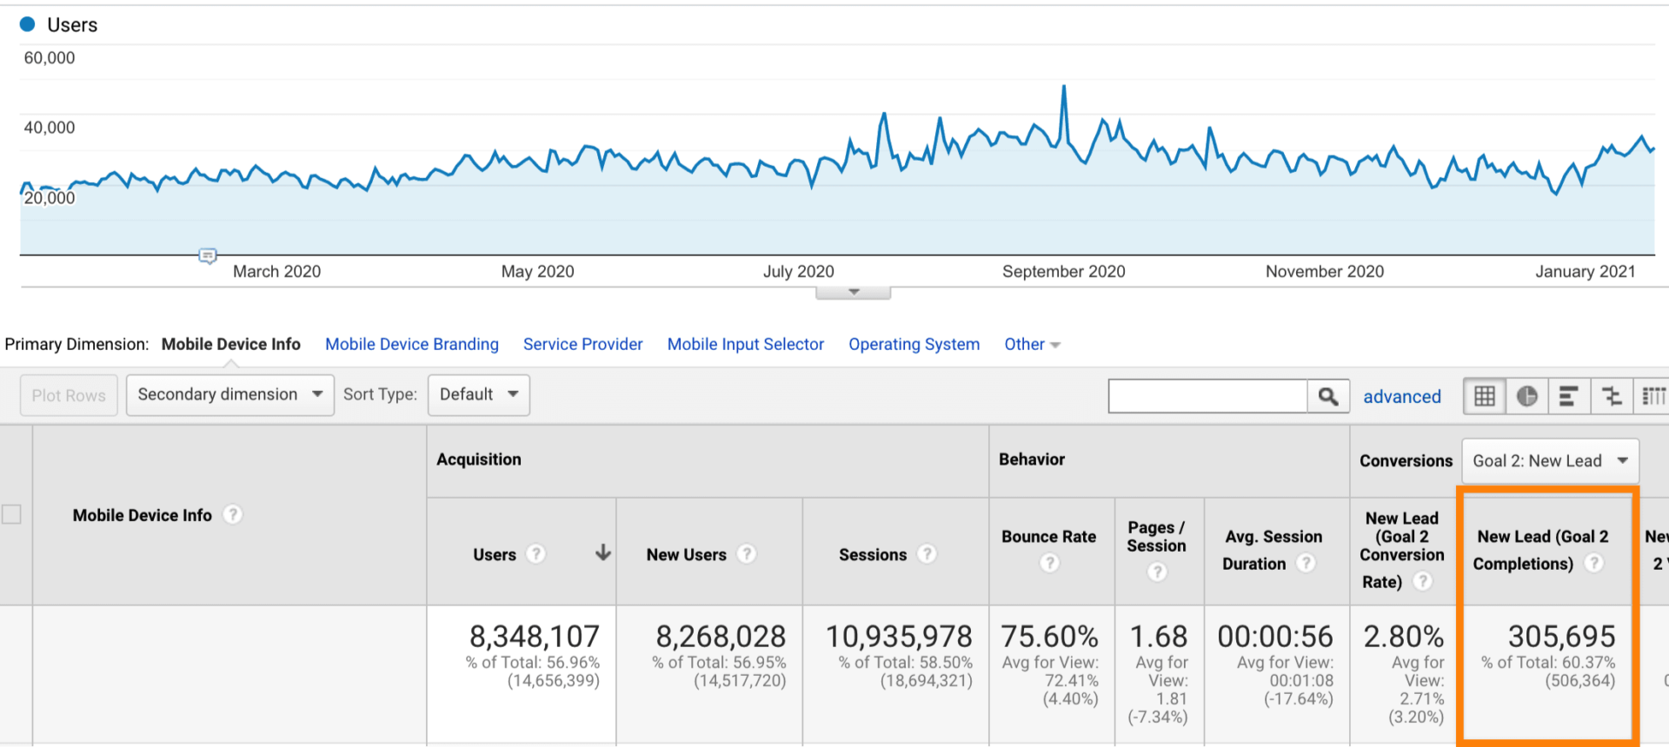The width and height of the screenshot is (1669, 747).
Task: Open help tooltip for Pages / Session
Action: [x=1157, y=572]
